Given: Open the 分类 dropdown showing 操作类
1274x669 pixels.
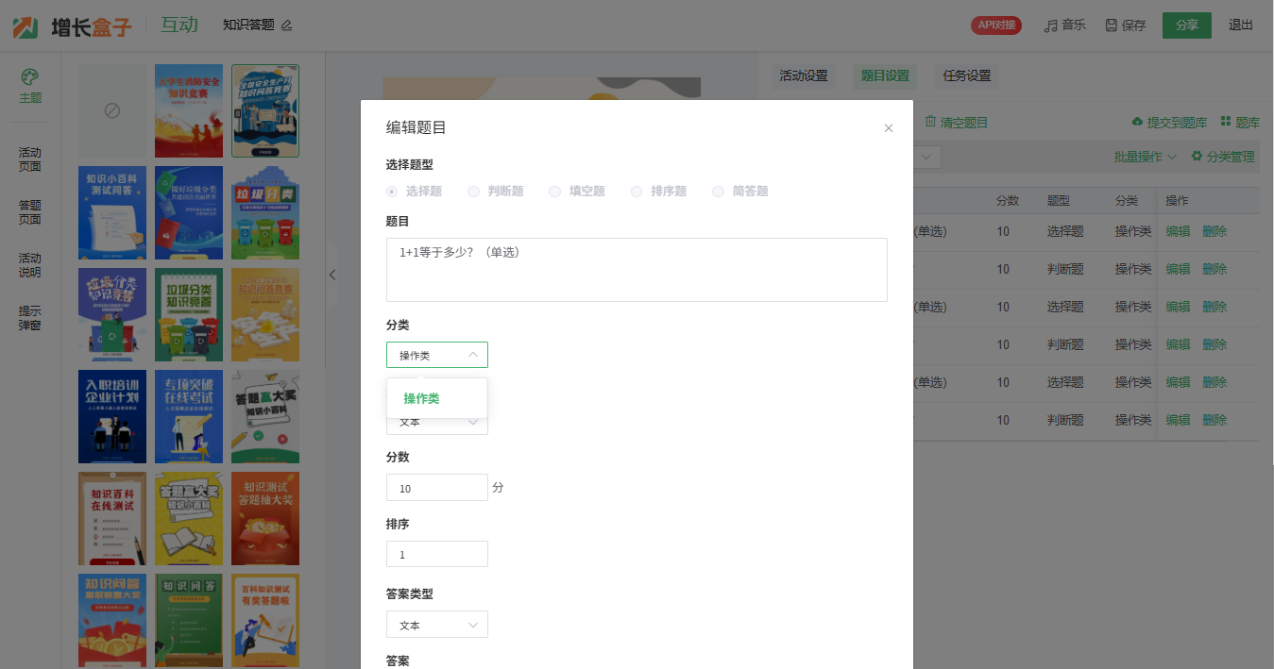Looking at the screenshot, I should coord(436,355).
